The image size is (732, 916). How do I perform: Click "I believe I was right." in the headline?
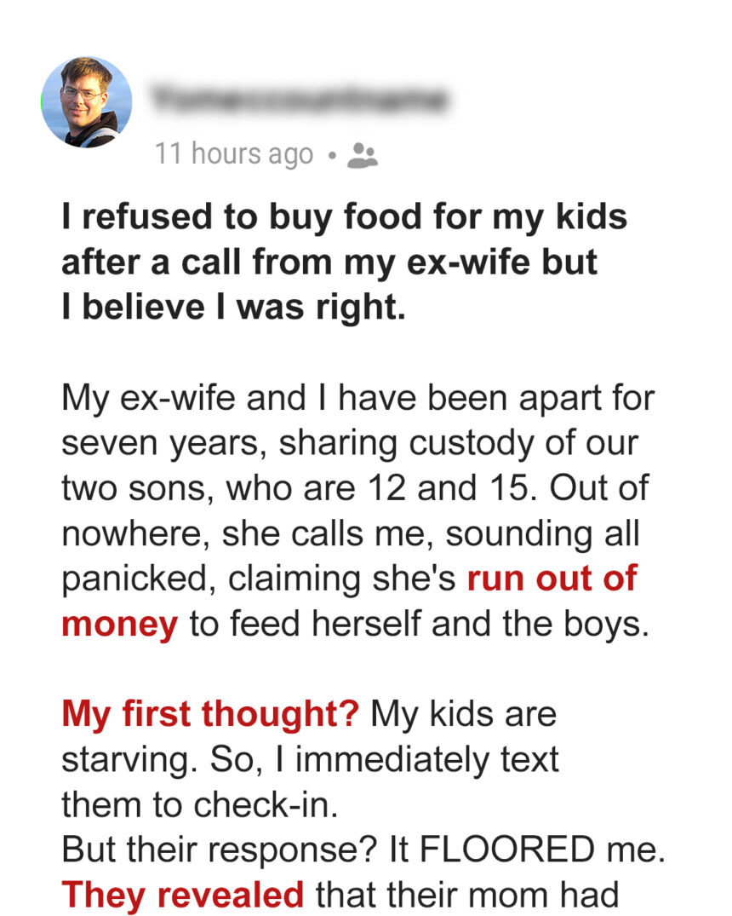point(233,308)
